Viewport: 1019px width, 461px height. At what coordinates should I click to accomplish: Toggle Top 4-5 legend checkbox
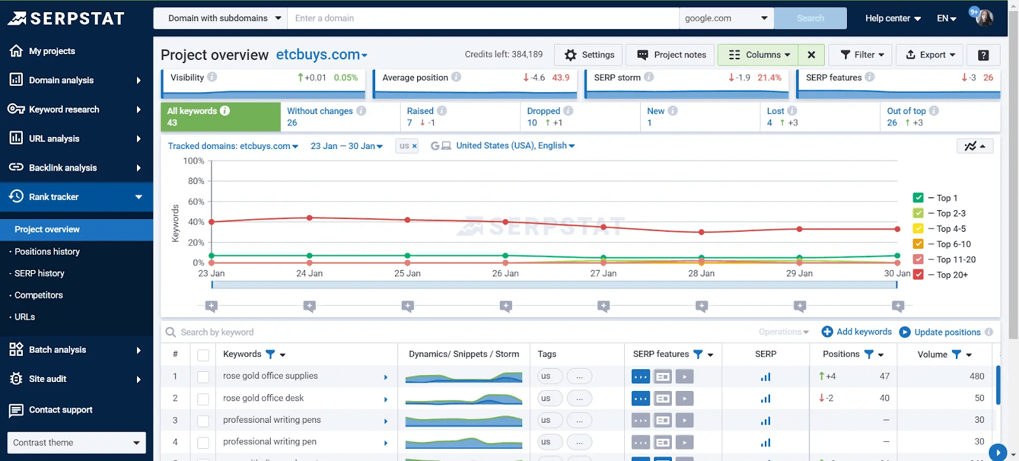point(918,229)
